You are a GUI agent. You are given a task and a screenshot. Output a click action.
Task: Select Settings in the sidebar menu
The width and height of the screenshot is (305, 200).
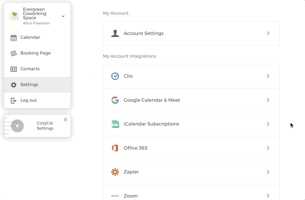click(29, 85)
